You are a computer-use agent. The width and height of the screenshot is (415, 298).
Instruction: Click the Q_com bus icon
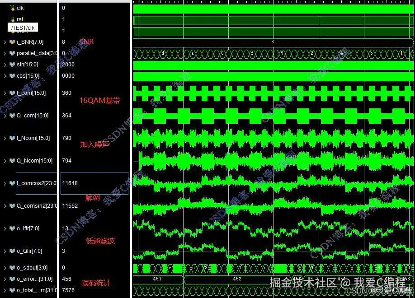[12, 116]
